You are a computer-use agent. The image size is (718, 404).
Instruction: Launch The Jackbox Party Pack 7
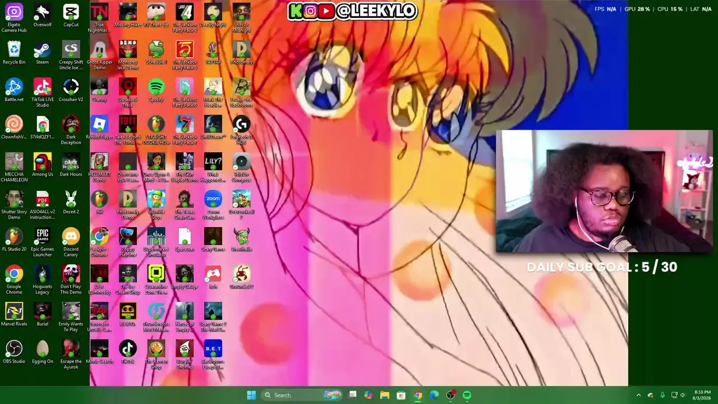pyautogui.click(x=185, y=131)
